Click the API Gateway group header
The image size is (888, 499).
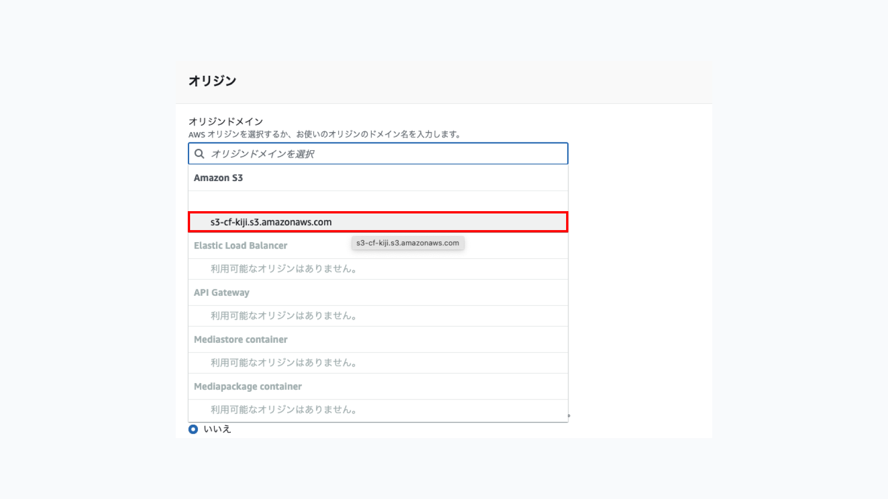click(x=222, y=292)
